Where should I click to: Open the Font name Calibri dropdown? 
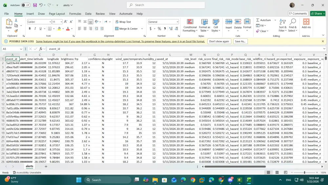[50, 22]
